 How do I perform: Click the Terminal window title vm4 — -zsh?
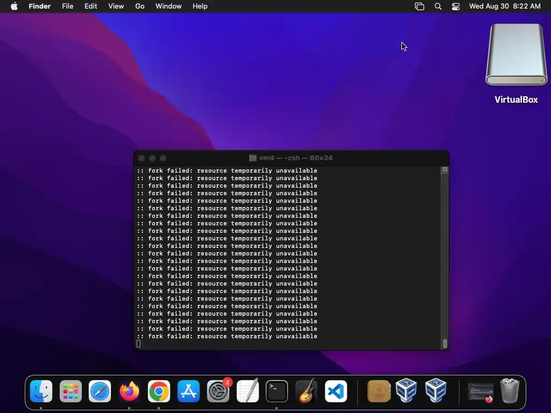tap(296, 158)
